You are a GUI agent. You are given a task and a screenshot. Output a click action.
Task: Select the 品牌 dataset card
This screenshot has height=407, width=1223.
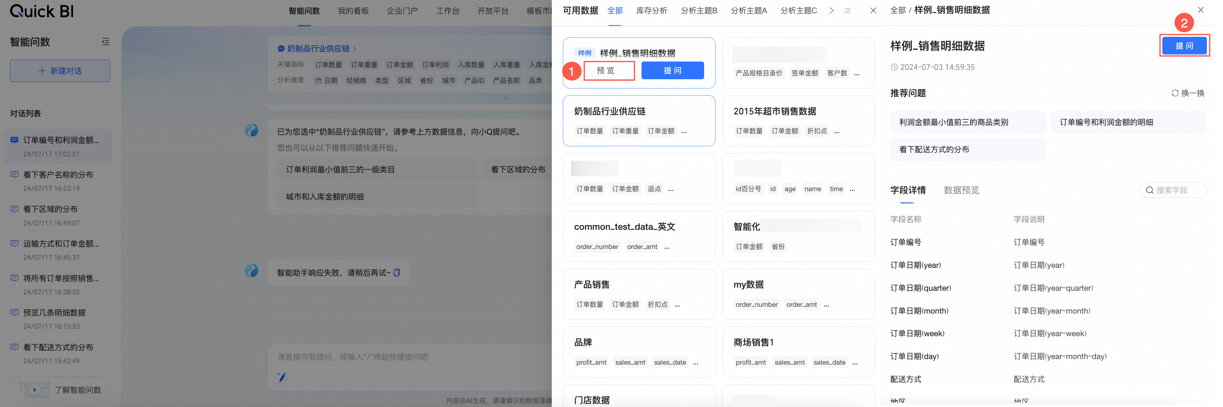coord(638,352)
